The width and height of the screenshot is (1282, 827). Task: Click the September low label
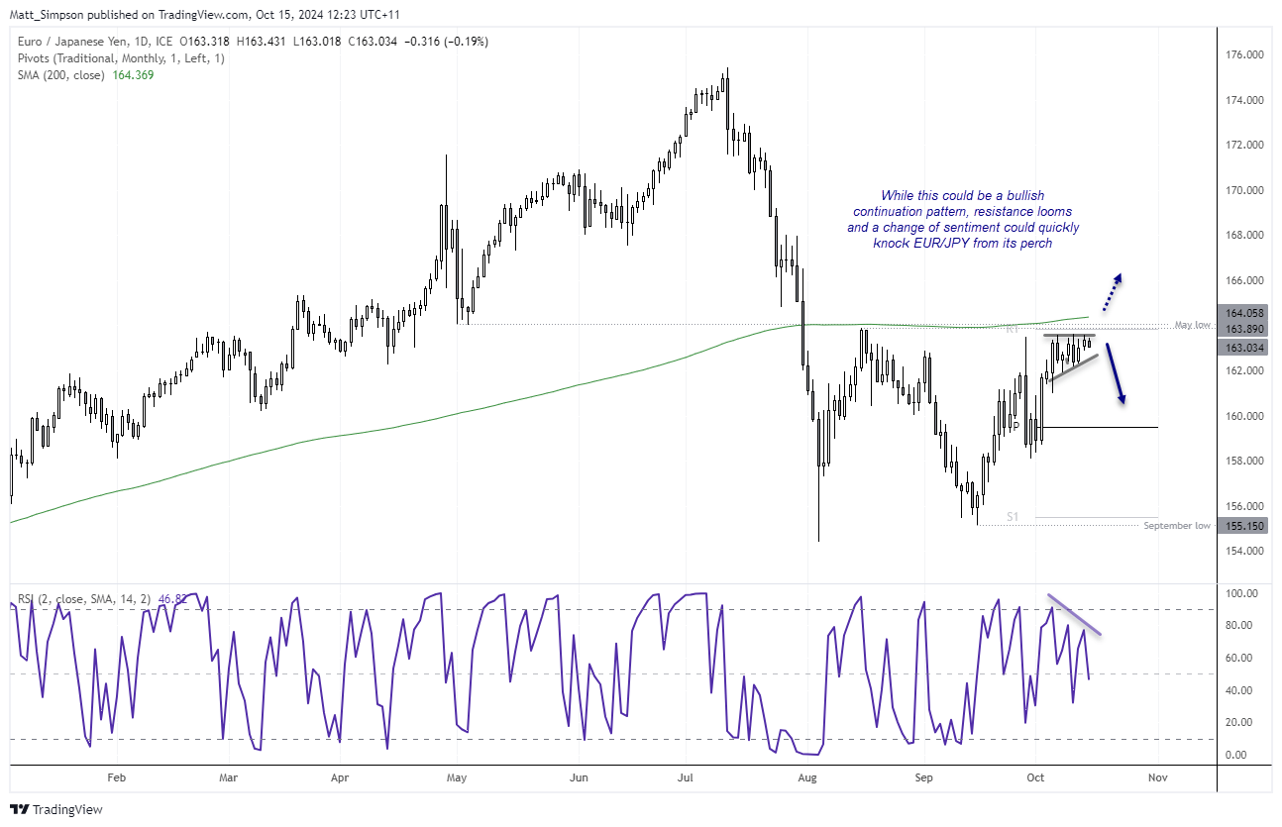click(x=1177, y=526)
